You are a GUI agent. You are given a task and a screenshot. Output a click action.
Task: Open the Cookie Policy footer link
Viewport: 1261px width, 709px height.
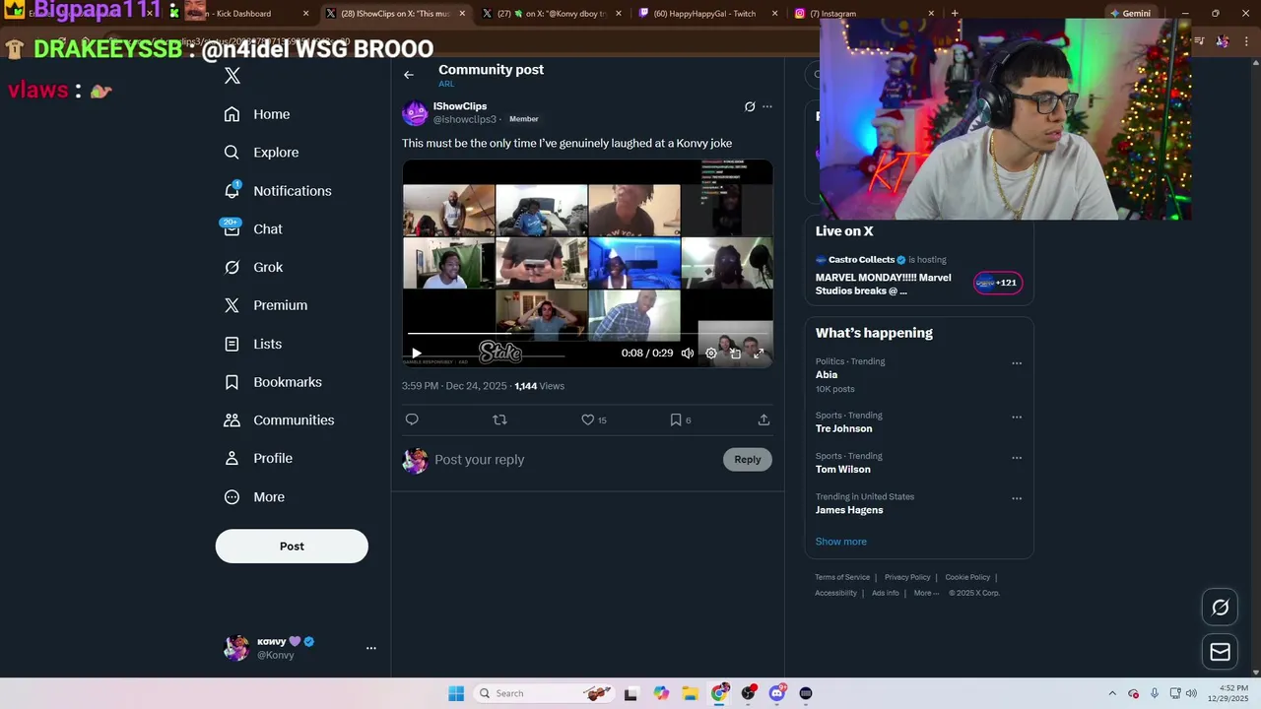967,577
